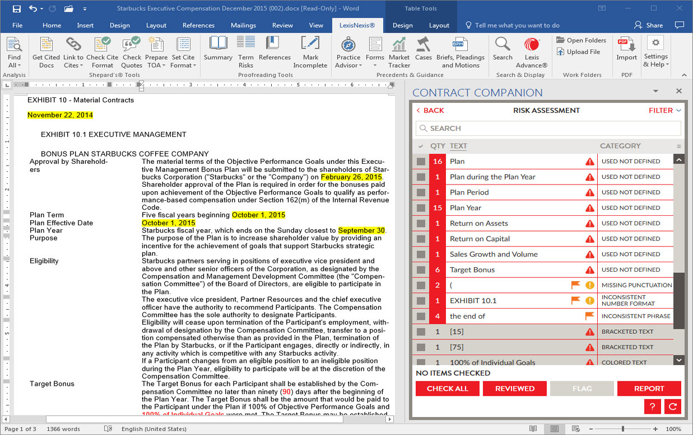
Task: Select the checkbox for Return on Assets
Action: click(420, 223)
